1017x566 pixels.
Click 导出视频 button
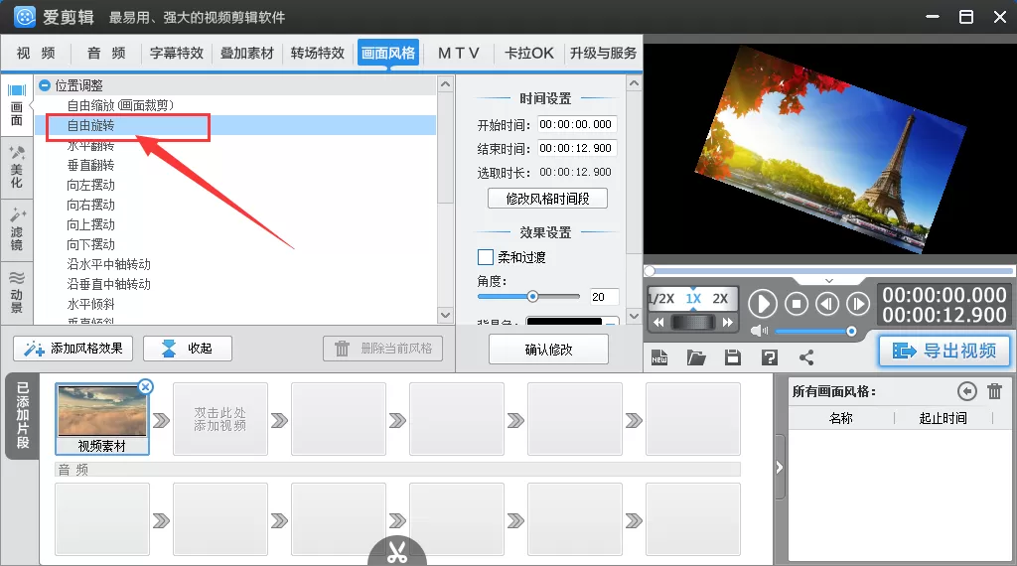(x=944, y=351)
